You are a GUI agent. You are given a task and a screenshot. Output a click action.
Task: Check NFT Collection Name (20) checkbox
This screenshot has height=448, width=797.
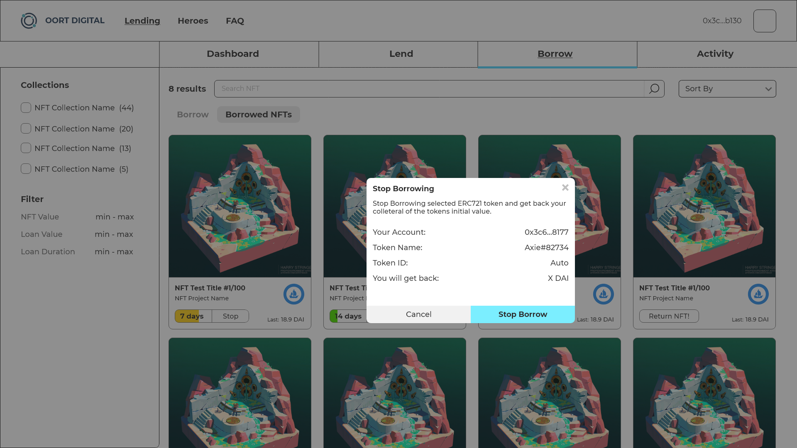coord(26,129)
